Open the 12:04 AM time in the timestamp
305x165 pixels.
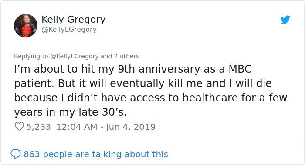coord(77,127)
